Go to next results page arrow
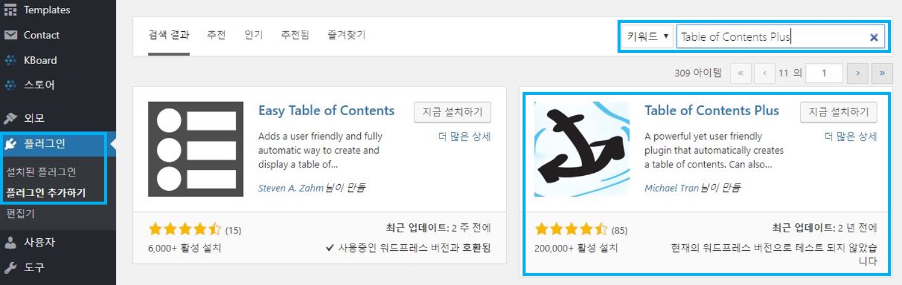The image size is (902, 285). pyautogui.click(x=858, y=73)
